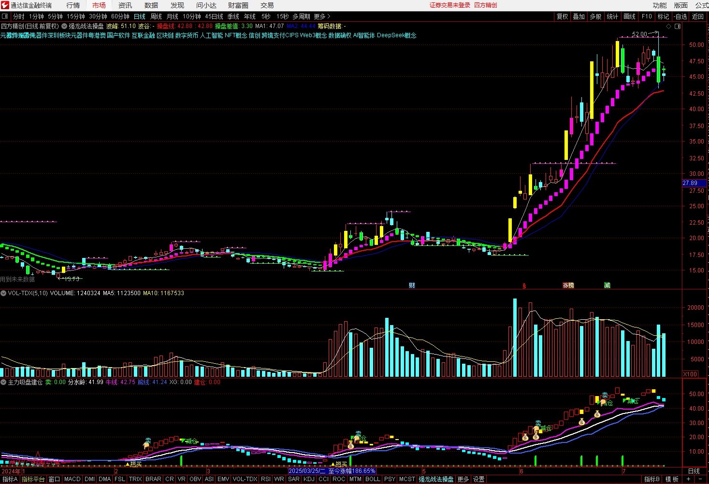Viewport: 709px width, 484px height.
Task: Select the 强龙战法操盘 indicator in bottom bar
Action: 436,479
